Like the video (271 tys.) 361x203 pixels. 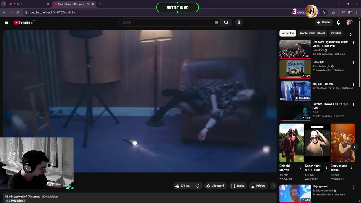point(182,186)
